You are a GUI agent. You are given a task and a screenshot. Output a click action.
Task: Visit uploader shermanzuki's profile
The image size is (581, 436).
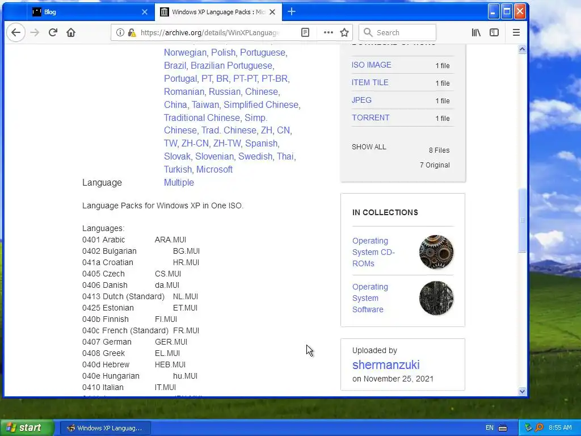[x=386, y=365]
